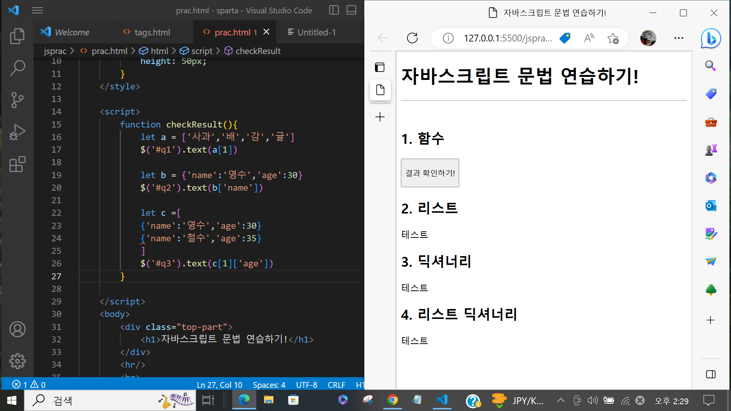Click the html breadcrumb item
The image size is (731, 411).
pos(154,51)
